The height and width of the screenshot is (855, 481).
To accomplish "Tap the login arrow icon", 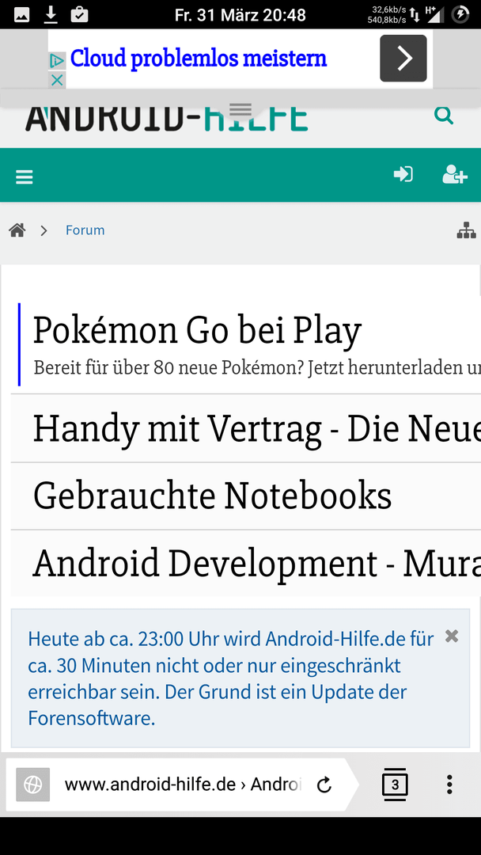I will tap(403, 175).
